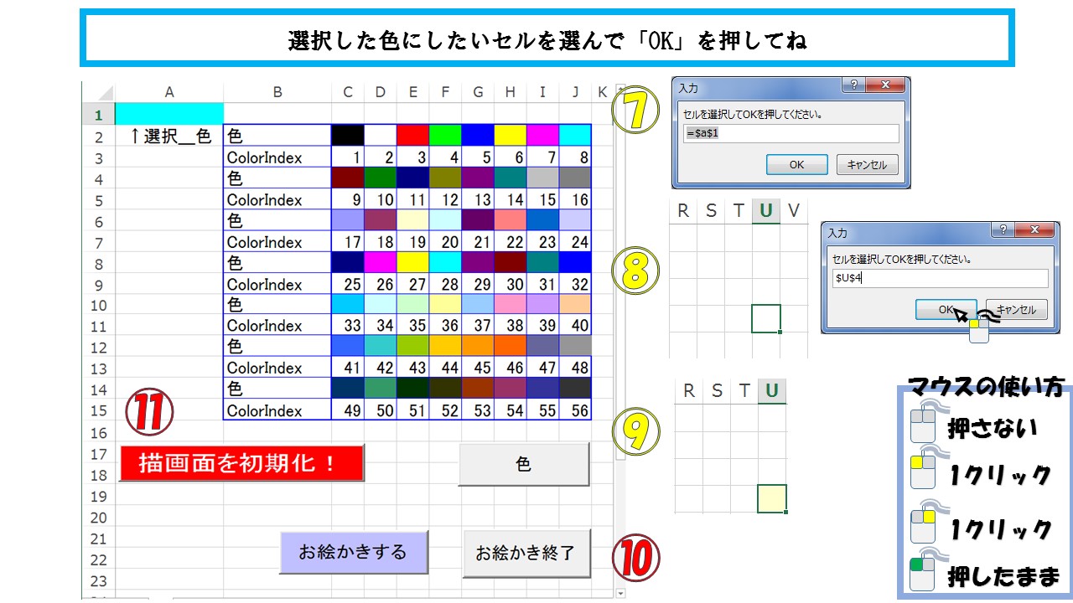Viewport: 1073px width, 603px height.
Task: Click the red 描画面を初期化！ button
Action: [241, 463]
